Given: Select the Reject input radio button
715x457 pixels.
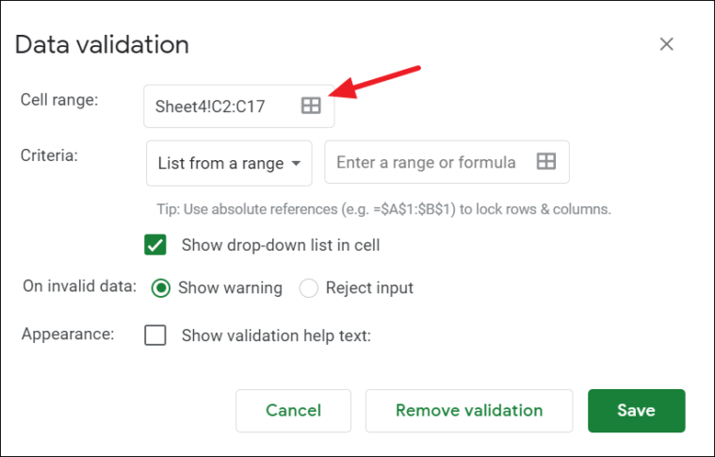Looking at the screenshot, I should point(308,287).
